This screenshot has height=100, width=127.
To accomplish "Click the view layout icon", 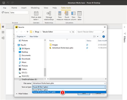I will [x=95, y=36].
